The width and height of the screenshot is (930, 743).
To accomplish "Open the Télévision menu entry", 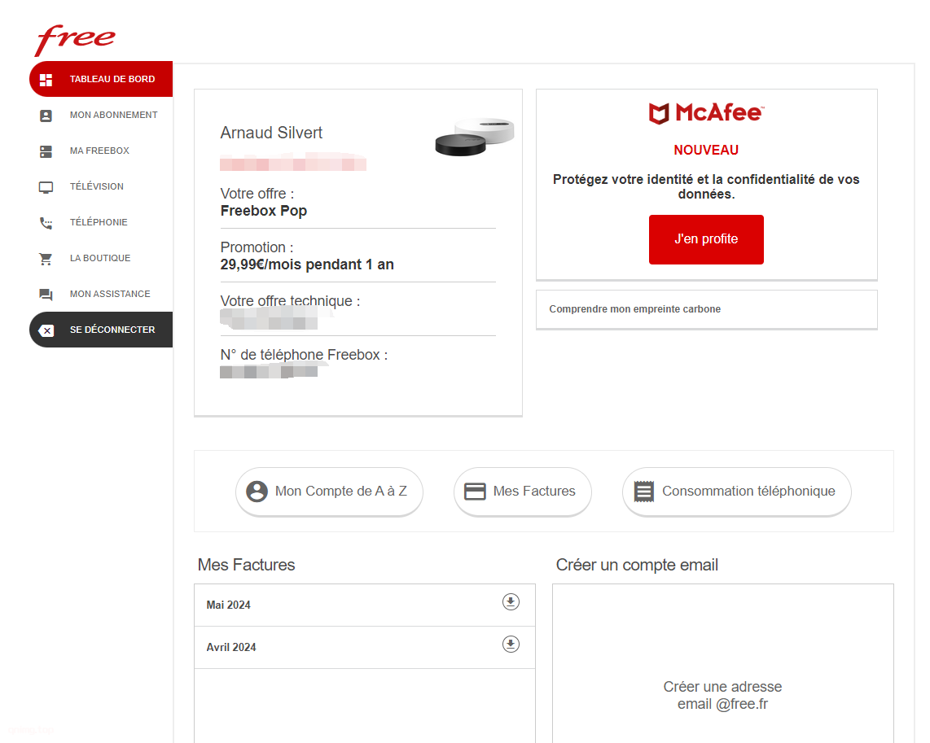I will point(101,186).
